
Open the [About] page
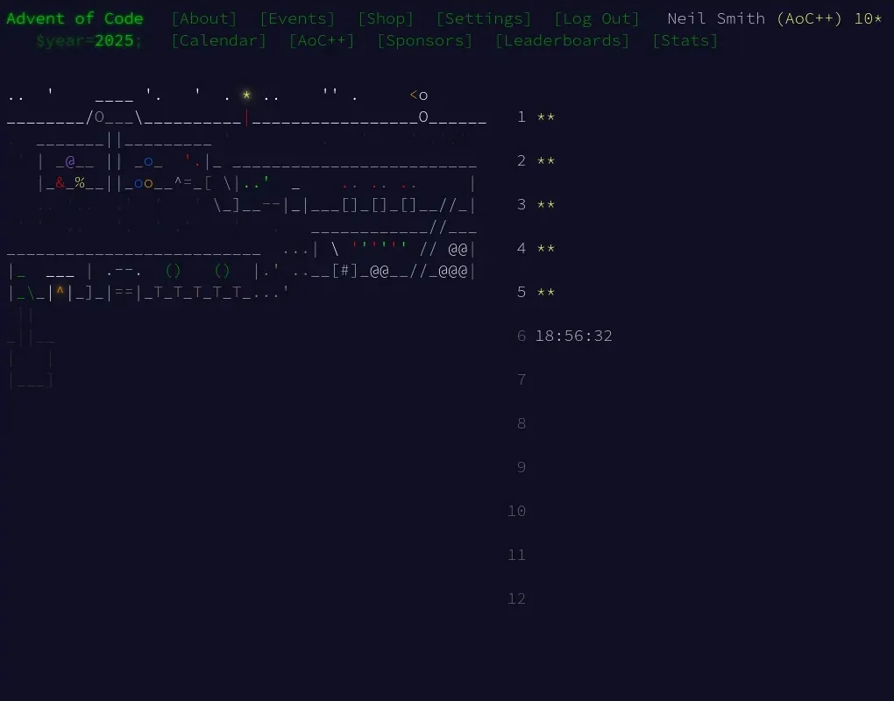tap(203, 18)
